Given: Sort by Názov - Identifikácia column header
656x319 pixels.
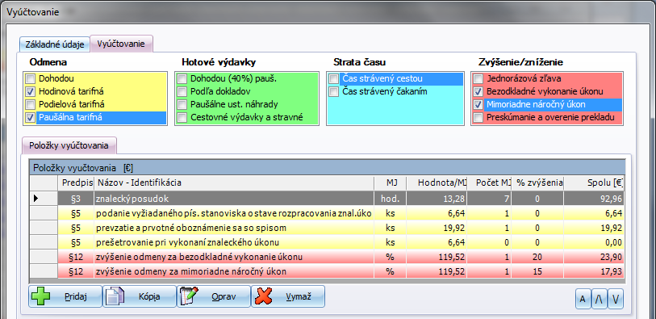Looking at the screenshot, I should [234, 183].
